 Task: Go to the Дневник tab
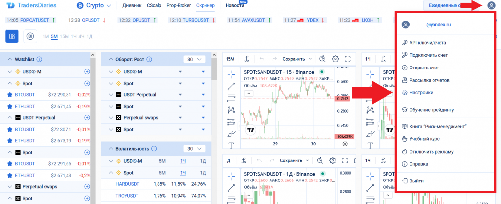[x=131, y=5]
